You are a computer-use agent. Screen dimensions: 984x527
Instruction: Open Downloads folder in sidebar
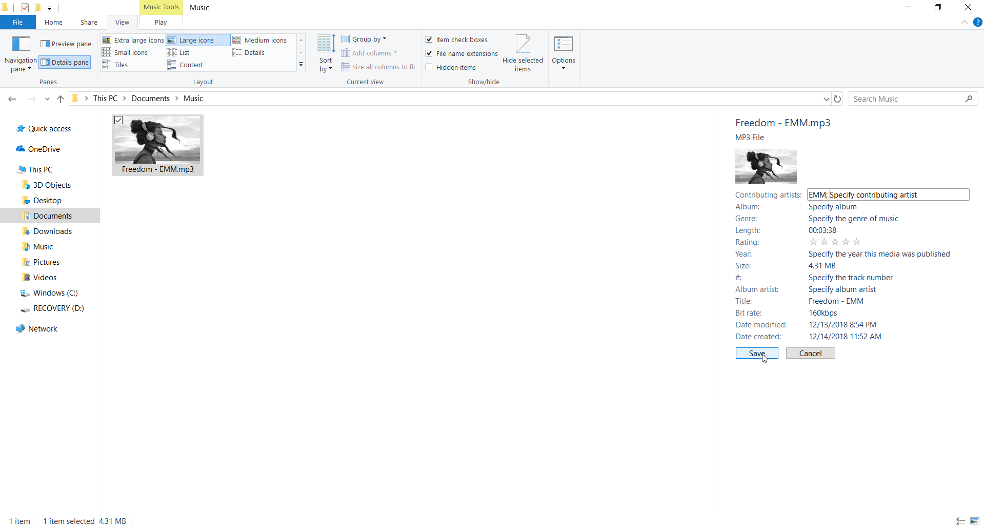coord(52,231)
